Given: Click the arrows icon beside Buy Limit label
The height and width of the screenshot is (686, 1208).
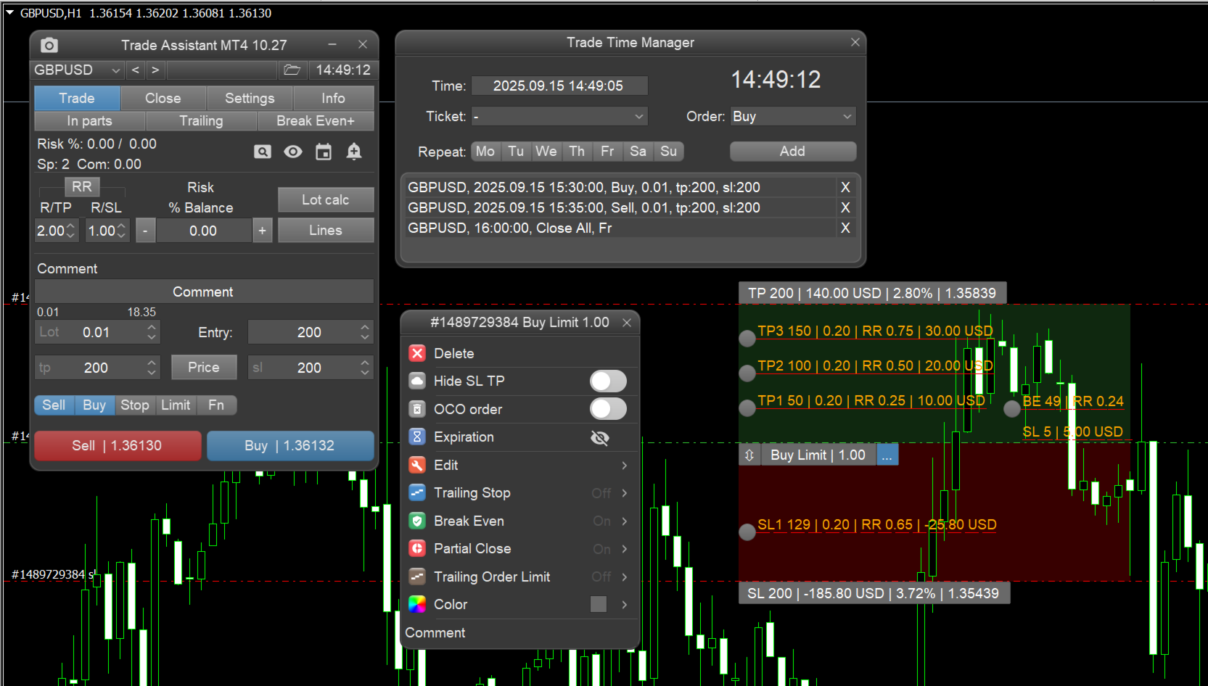Looking at the screenshot, I should click(x=749, y=455).
